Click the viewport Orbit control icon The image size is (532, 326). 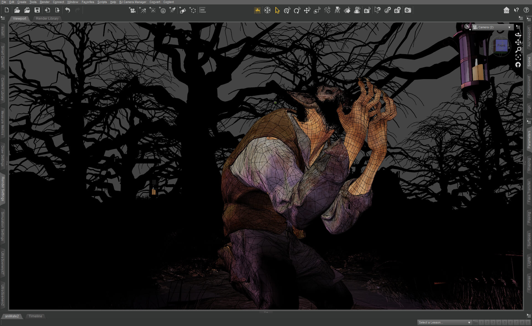(518, 35)
